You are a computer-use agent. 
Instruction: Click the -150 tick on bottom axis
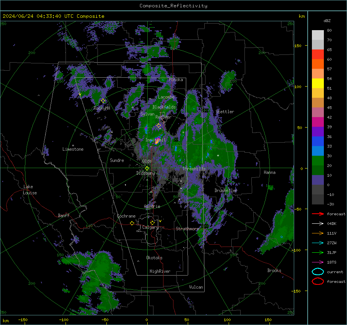23,320
